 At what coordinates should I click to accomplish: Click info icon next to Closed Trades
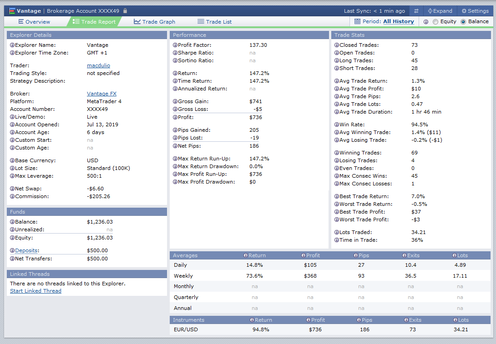337,45
